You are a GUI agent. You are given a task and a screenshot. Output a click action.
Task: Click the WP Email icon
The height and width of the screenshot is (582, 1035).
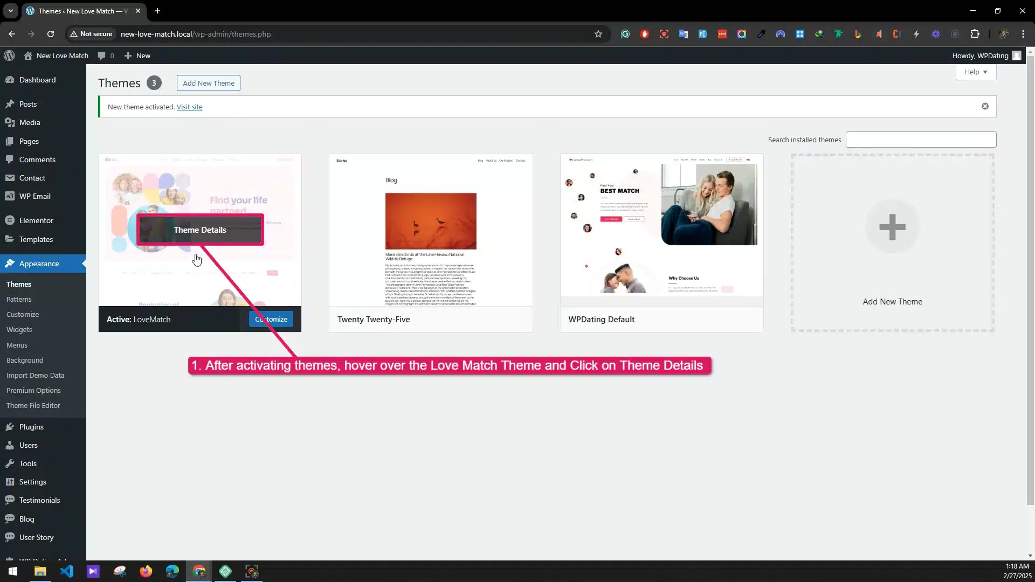(x=10, y=196)
